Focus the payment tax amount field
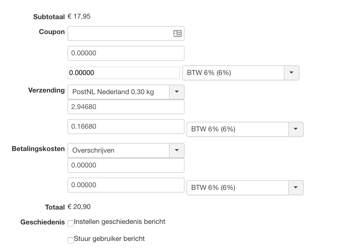361x251 pixels. pos(126,185)
